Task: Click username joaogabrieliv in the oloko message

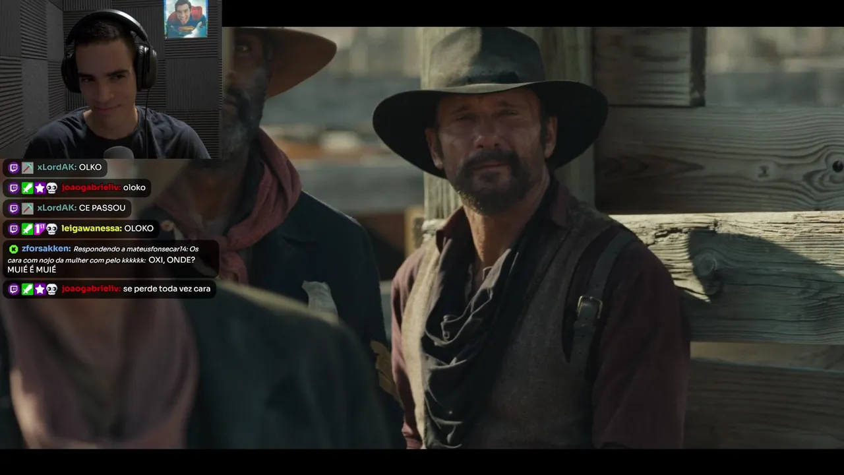Action: 91,187
